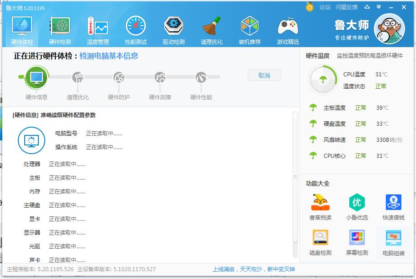The height and width of the screenshot is (279, 416).
Task: Click the hardware list vertical scrollbar
Action: [295, 184]
